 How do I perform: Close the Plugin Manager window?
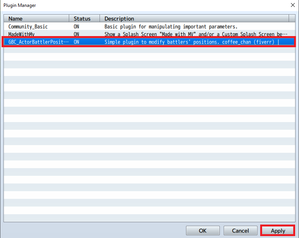(x=293, y=5)
